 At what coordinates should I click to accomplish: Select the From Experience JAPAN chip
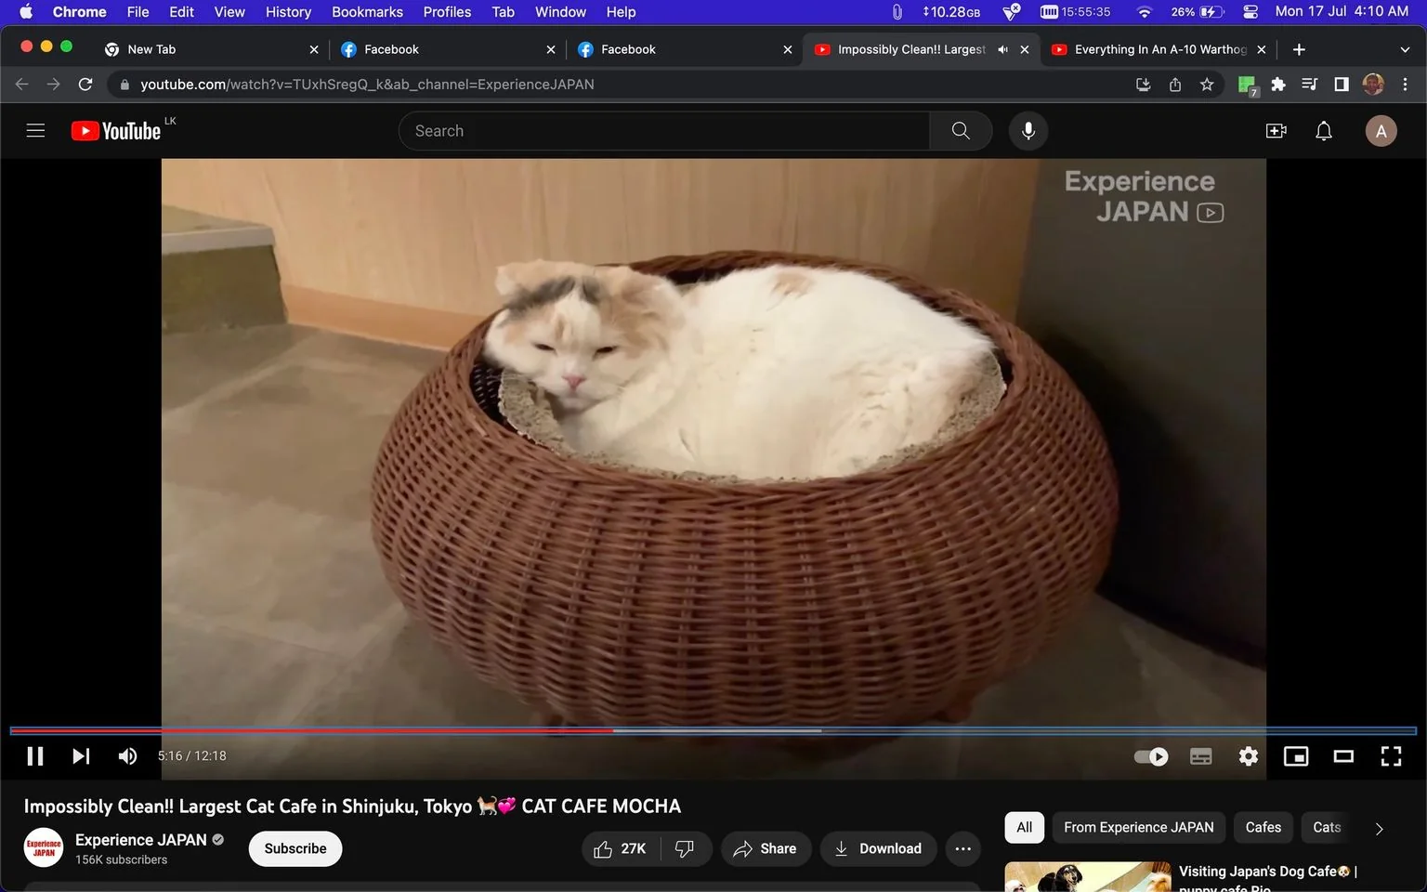pos(1138,827)
